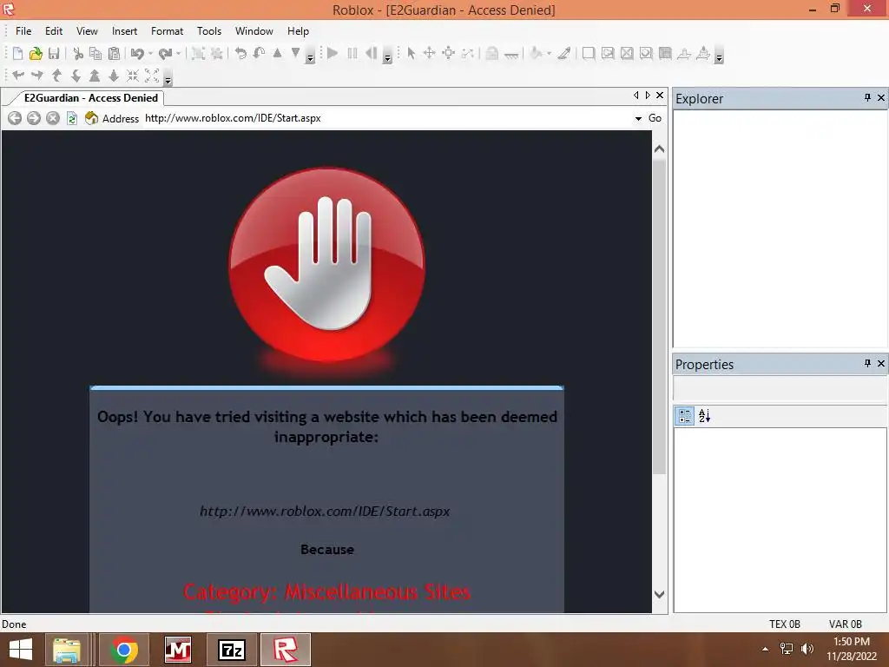Click the Group objects icon

[198, 53]
